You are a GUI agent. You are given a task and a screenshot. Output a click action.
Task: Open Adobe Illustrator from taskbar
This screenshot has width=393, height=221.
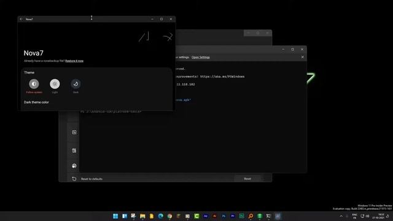(215, 216)
